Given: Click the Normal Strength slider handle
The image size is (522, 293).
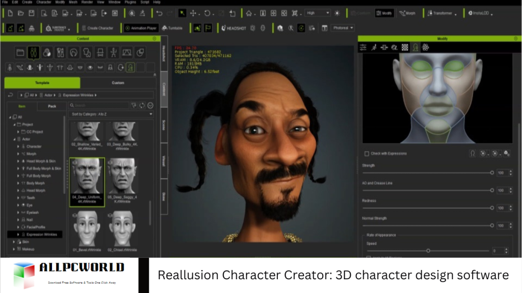Looking at the screenshot, I should pos(492,225).
